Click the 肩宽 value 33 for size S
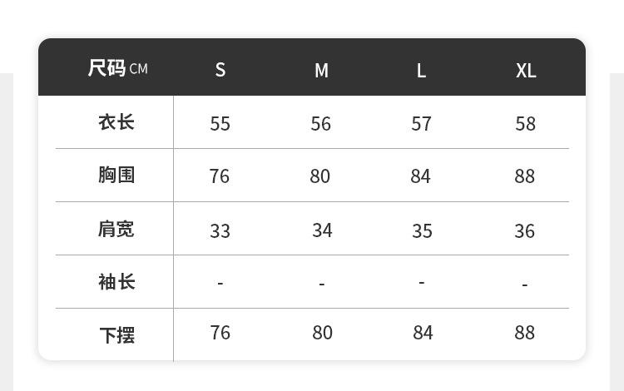Image resolution: width=624 pixels, height=391 pixels. click(x=220, y=231)
